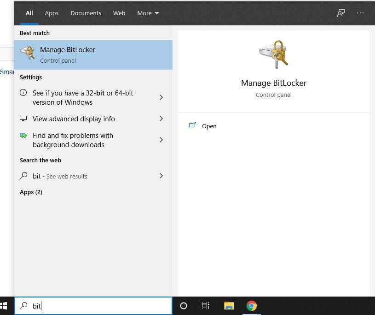Expand the More dropdown in search tabs
375x315 pixels.
click(x=148, y=13)
